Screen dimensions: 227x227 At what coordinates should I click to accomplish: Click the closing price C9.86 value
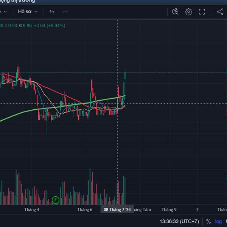[x=25, y=26]
